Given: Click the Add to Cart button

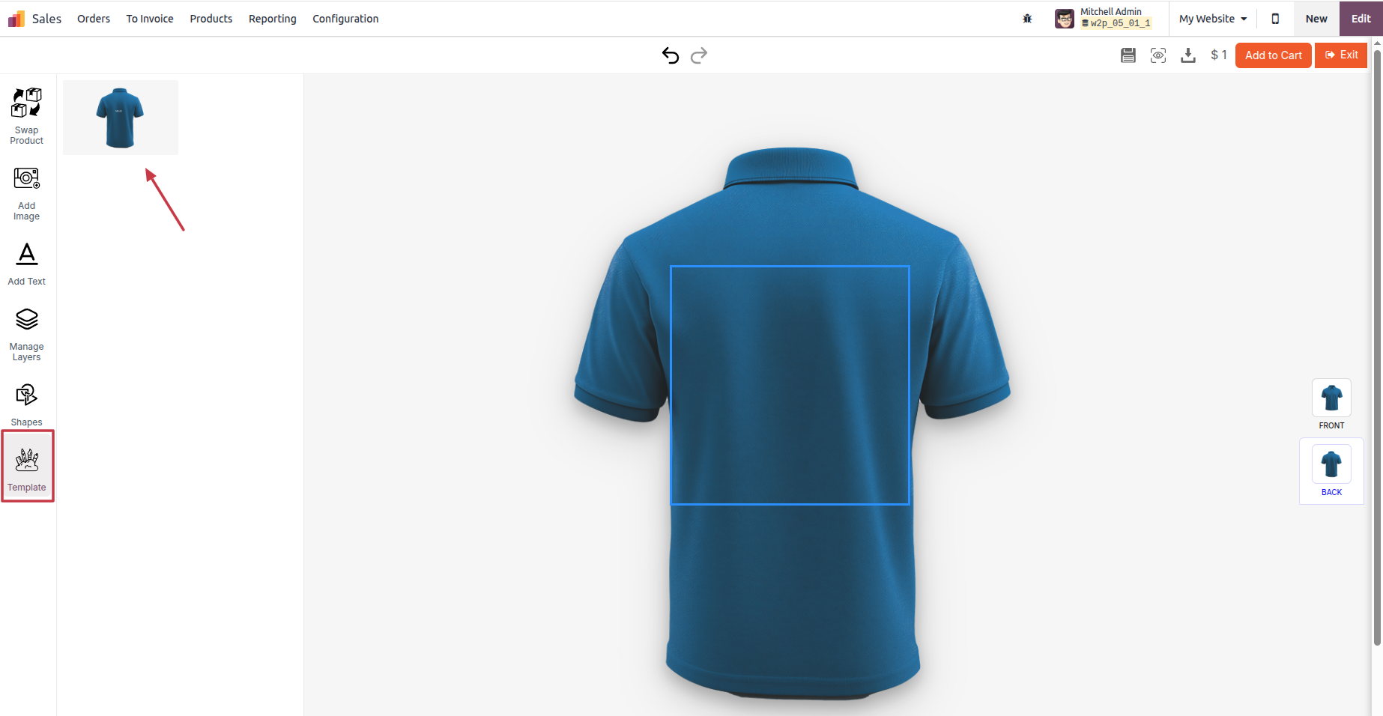Looking at the screenshot, I should coord(1274,55).
